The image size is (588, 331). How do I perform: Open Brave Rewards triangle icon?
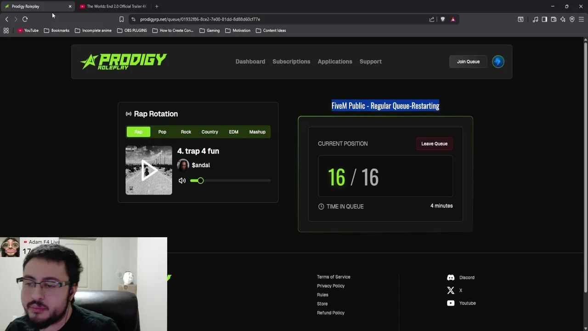(453, 19)
